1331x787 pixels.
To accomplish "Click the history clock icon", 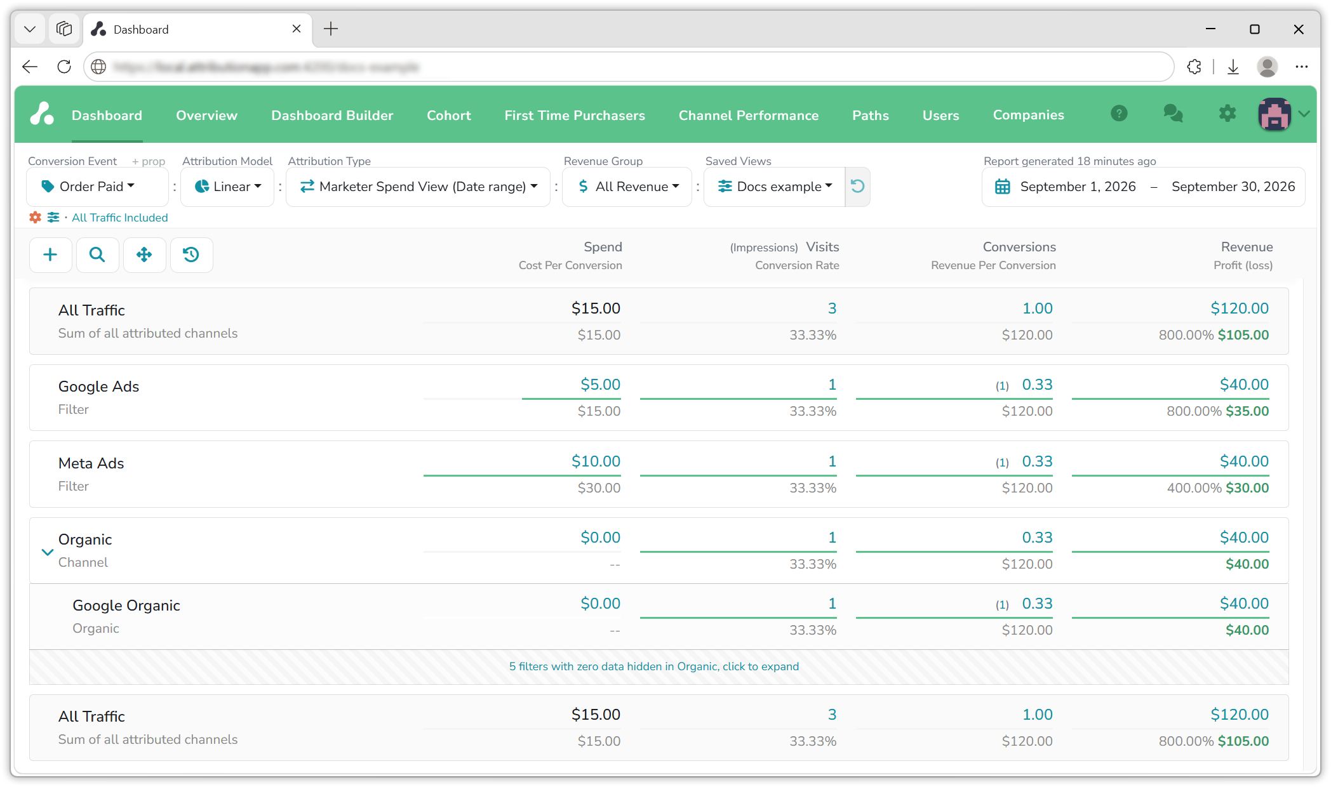I will coord(191,255).
